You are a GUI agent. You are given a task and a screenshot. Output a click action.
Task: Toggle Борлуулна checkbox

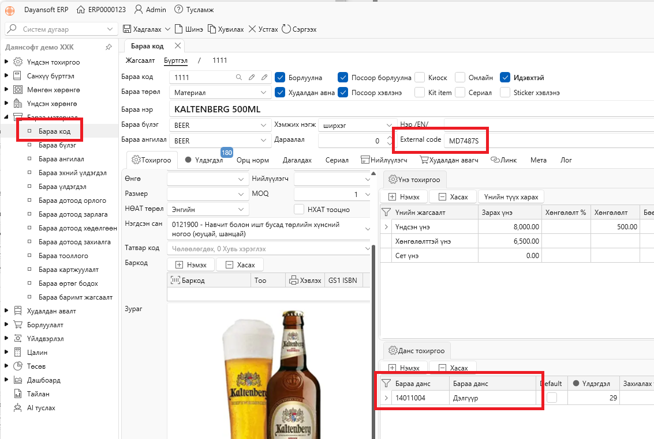click(x=281, y=77)
